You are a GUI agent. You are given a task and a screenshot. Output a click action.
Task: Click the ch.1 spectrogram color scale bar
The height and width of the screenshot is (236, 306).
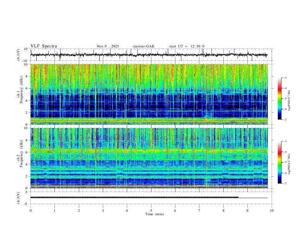point(279,99)
